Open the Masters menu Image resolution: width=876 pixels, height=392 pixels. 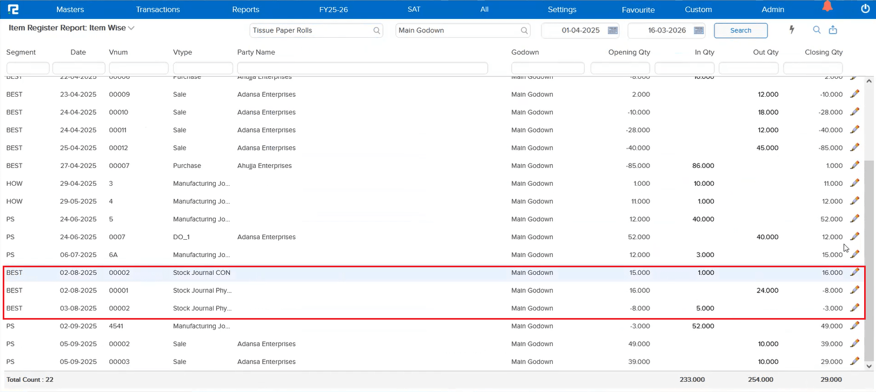70,9
